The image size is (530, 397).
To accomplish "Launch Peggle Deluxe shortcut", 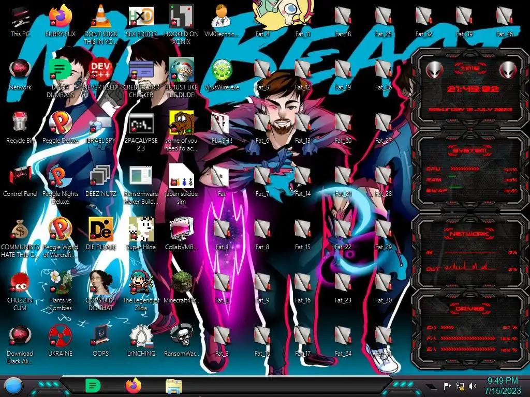I will [61, 128].
